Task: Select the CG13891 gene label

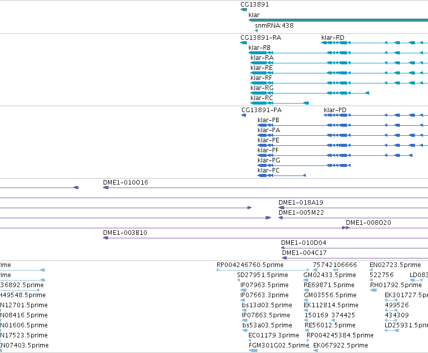Action: (x=254, y=5)
